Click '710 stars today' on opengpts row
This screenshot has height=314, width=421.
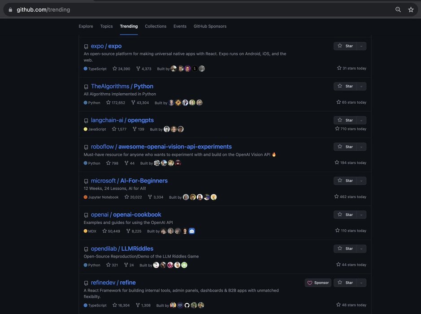tap(351, 129)
